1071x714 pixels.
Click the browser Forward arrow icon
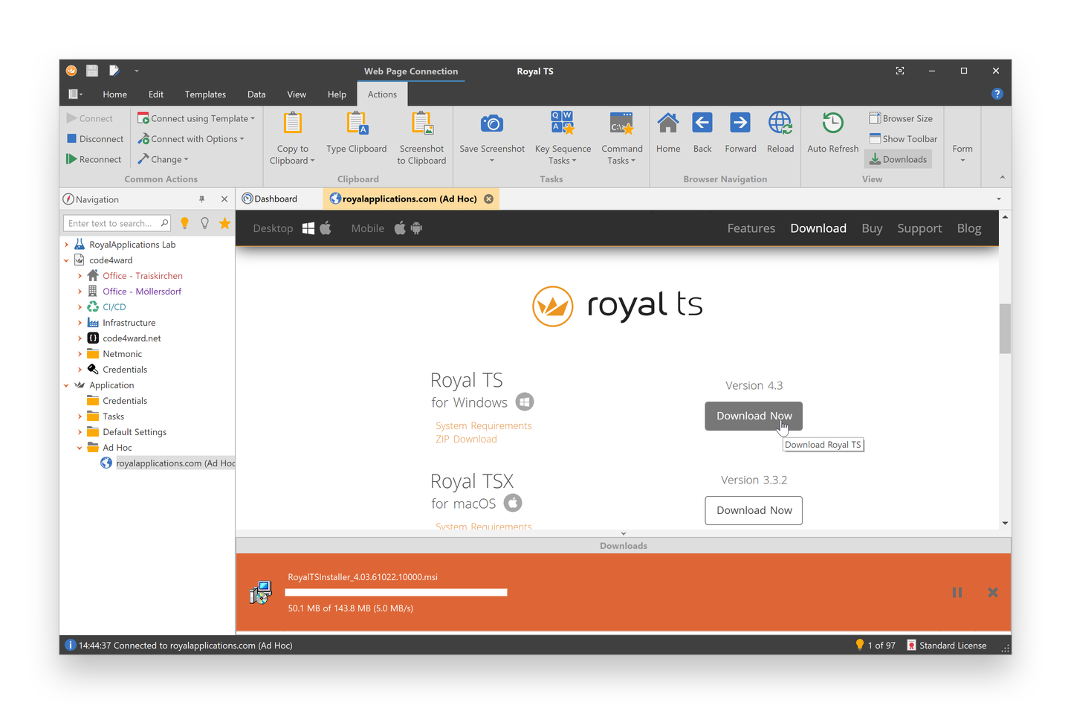click(740, 123)
